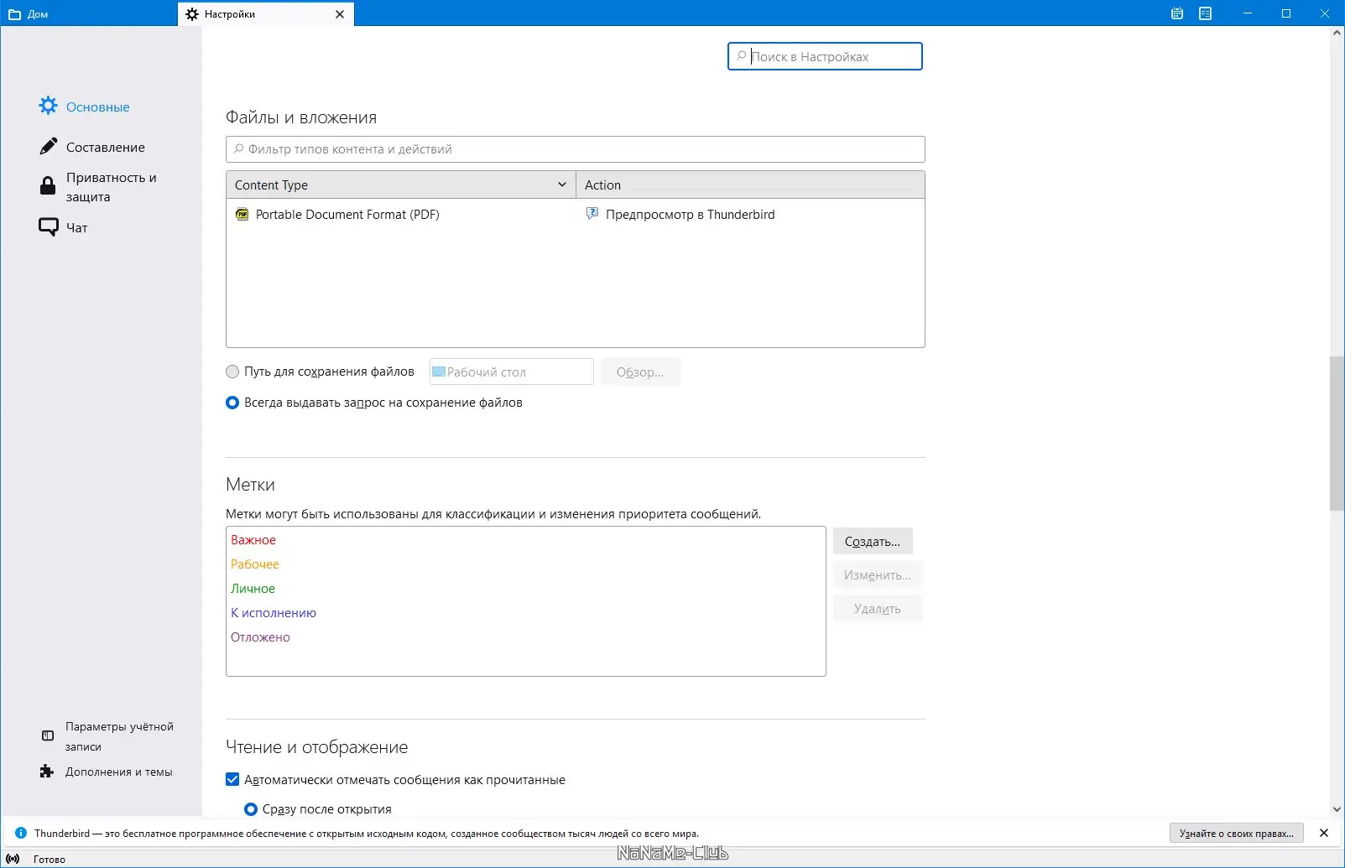Click the Action column header
The image size is (1345, 868).
point(750,185)
